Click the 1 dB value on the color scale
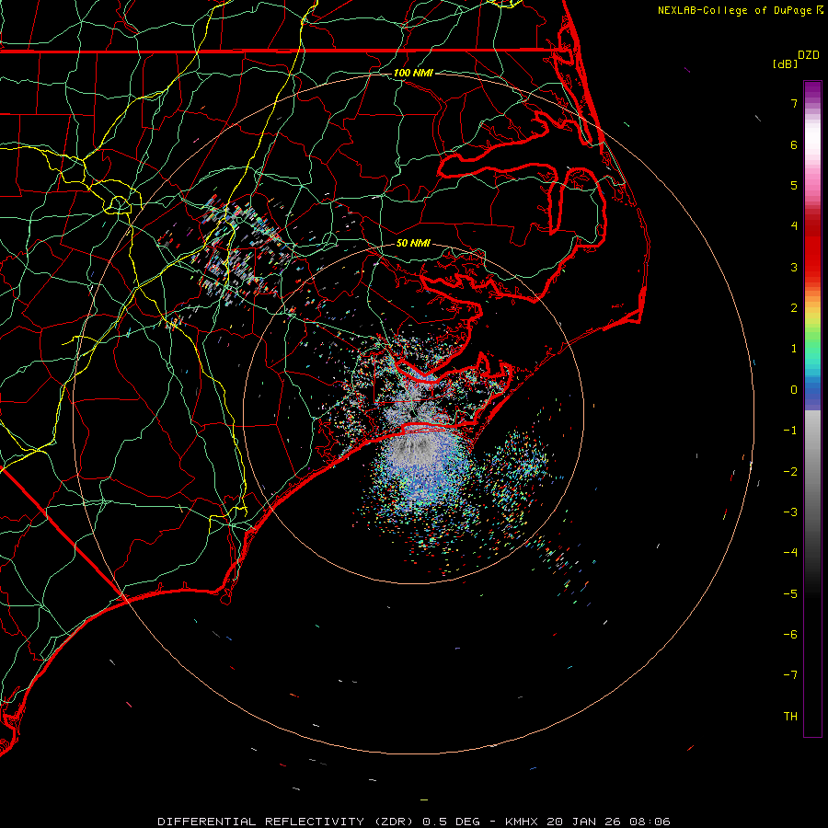Image resolution: width=828 pixels, height=828 pixels. 794,349
